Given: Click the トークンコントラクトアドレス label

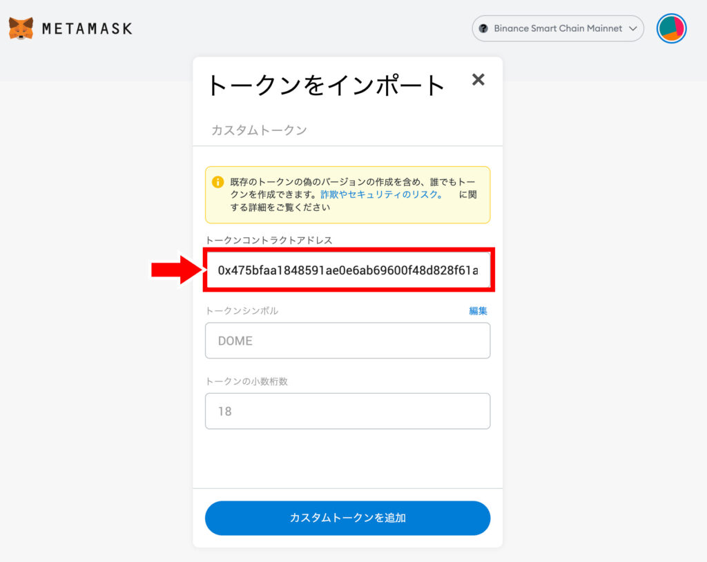Looking at the screenshot, I should pyautogui.click(x=269, y=240).
